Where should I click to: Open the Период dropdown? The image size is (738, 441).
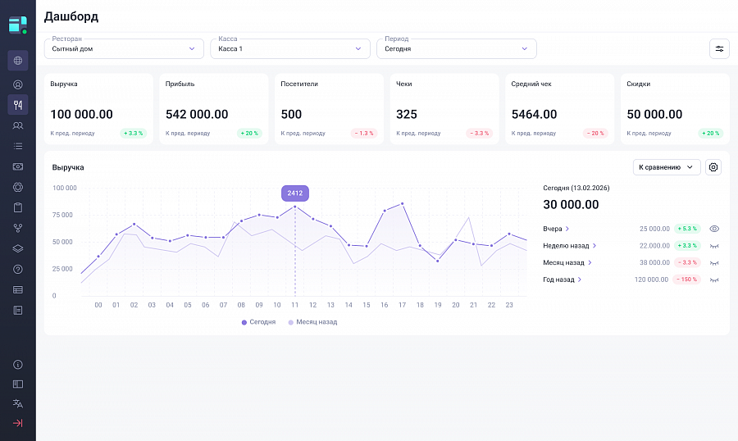457,49
